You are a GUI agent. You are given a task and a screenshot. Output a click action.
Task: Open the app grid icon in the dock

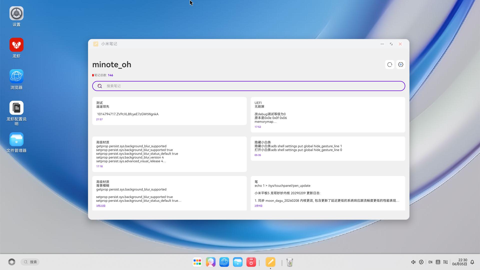pos(197,262)
